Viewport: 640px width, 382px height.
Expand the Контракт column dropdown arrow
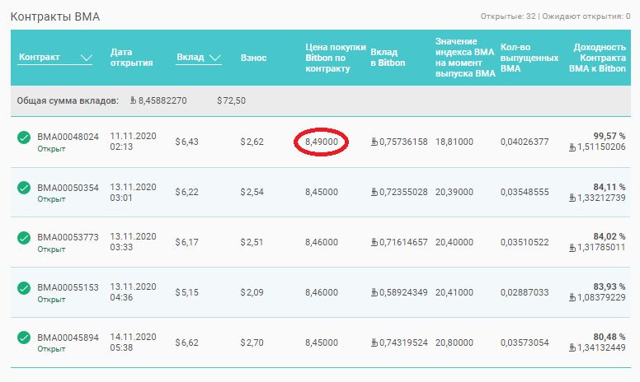point(86,58)
